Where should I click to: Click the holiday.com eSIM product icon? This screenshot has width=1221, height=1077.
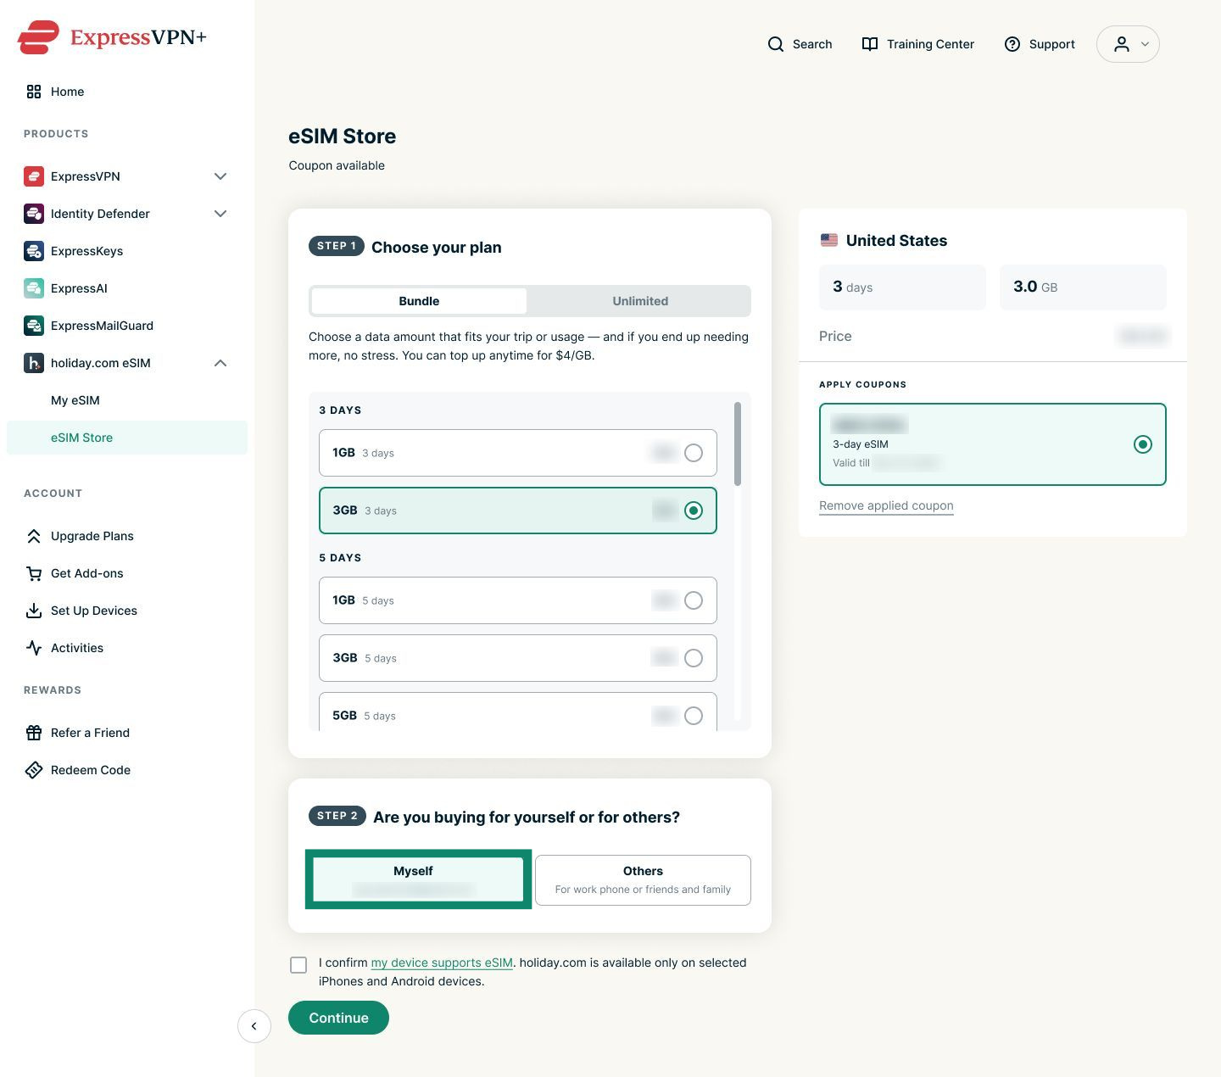[34, 363]
